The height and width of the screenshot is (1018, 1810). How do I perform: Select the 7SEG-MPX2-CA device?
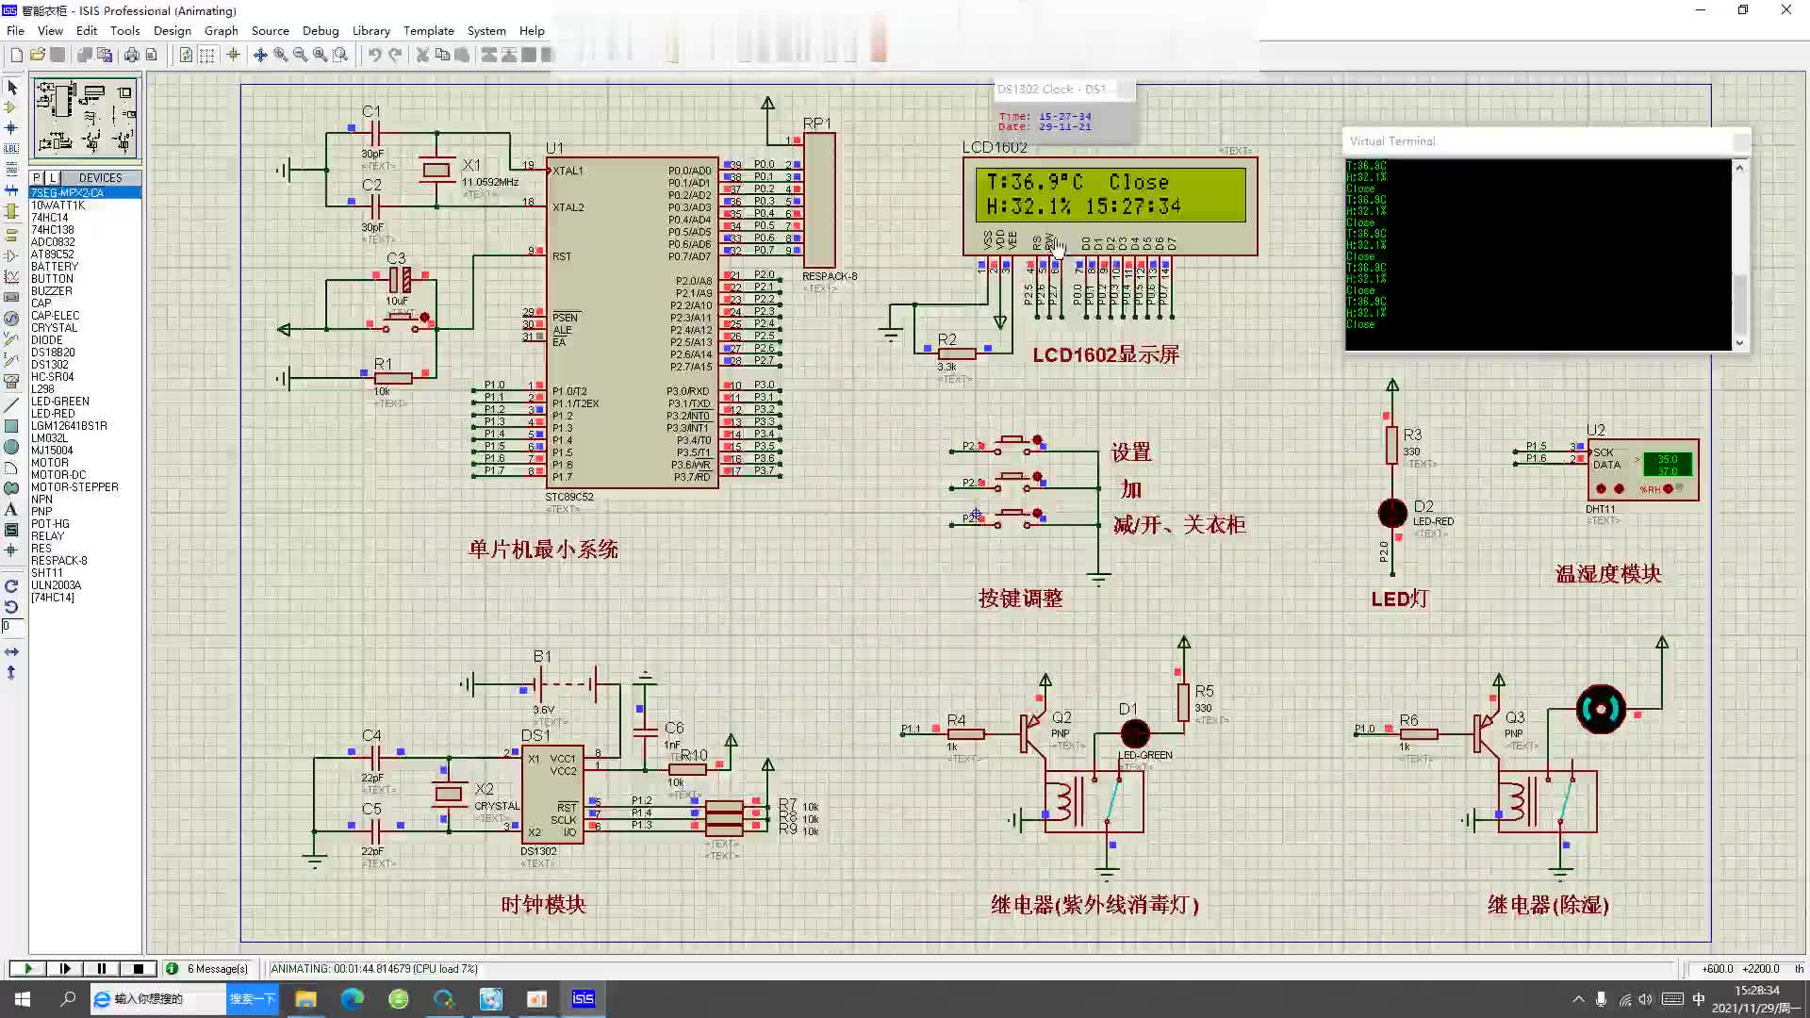coord(85,192)
